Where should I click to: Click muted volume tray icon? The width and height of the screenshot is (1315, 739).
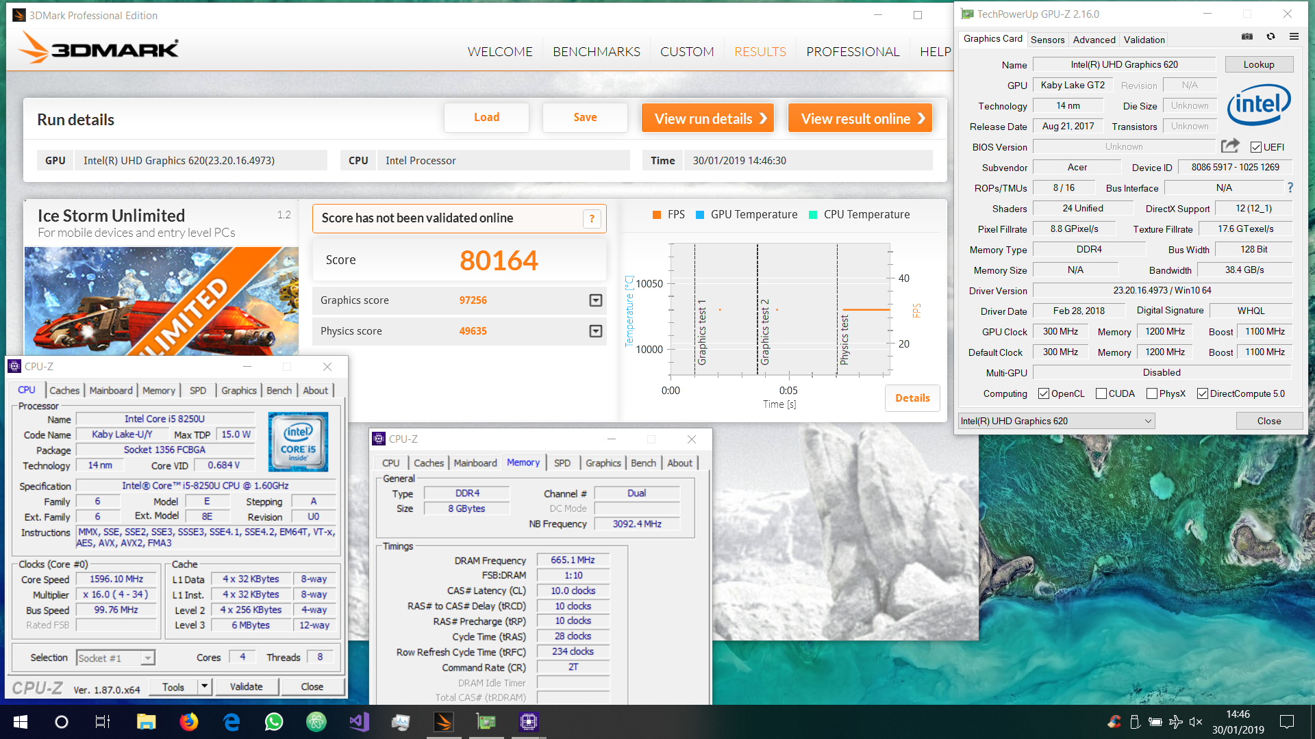click(x=1196, y=722)
